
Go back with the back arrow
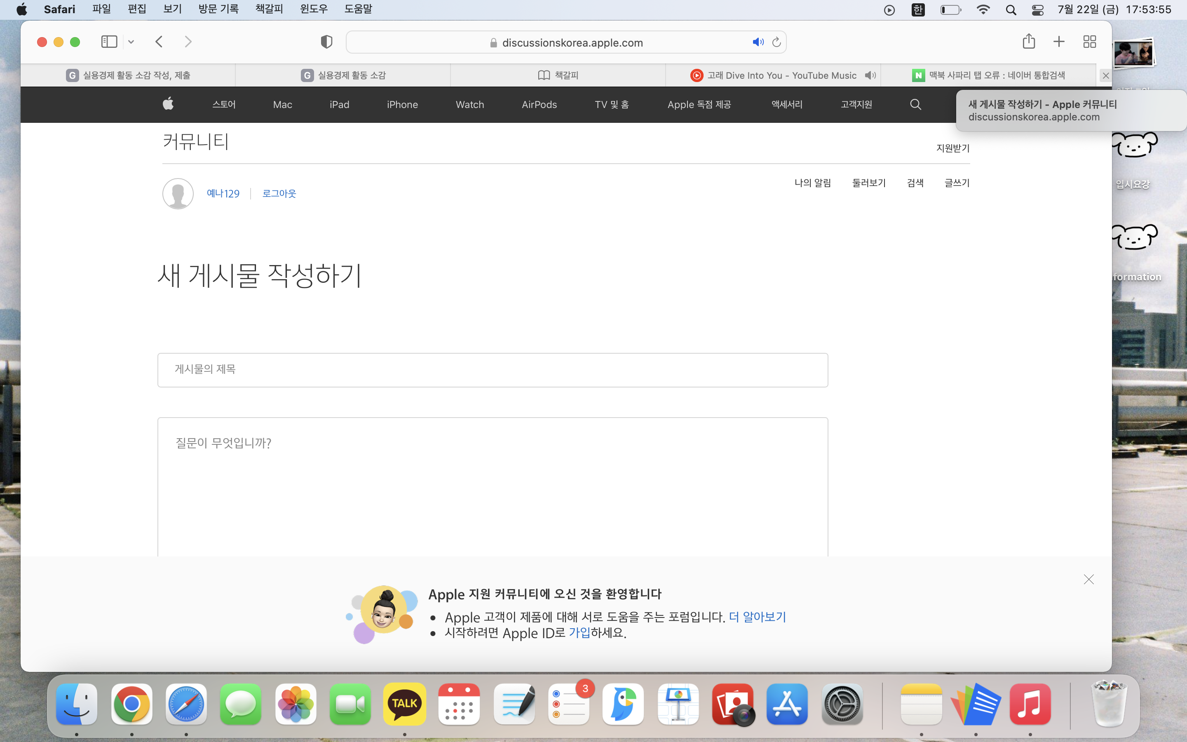[159, 42]
